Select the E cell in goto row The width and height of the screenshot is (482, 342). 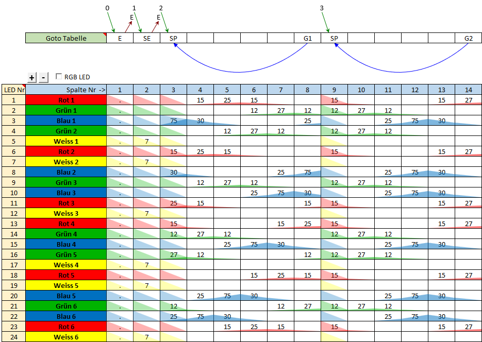tap(120, 38)
